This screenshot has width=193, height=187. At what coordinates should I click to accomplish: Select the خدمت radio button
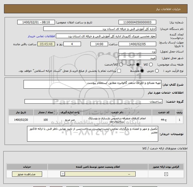pos(138,65)
